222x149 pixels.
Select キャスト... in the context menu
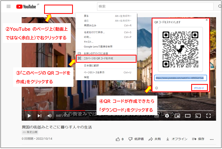pyautogui.click(x=107, y=42)
